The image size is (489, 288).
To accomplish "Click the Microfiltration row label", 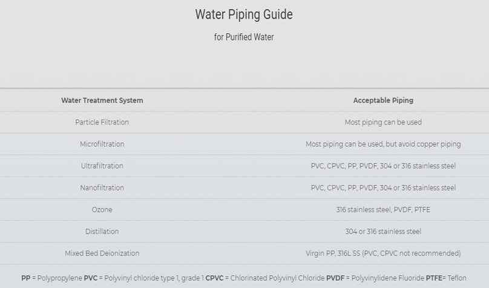I will coord(102,144).
